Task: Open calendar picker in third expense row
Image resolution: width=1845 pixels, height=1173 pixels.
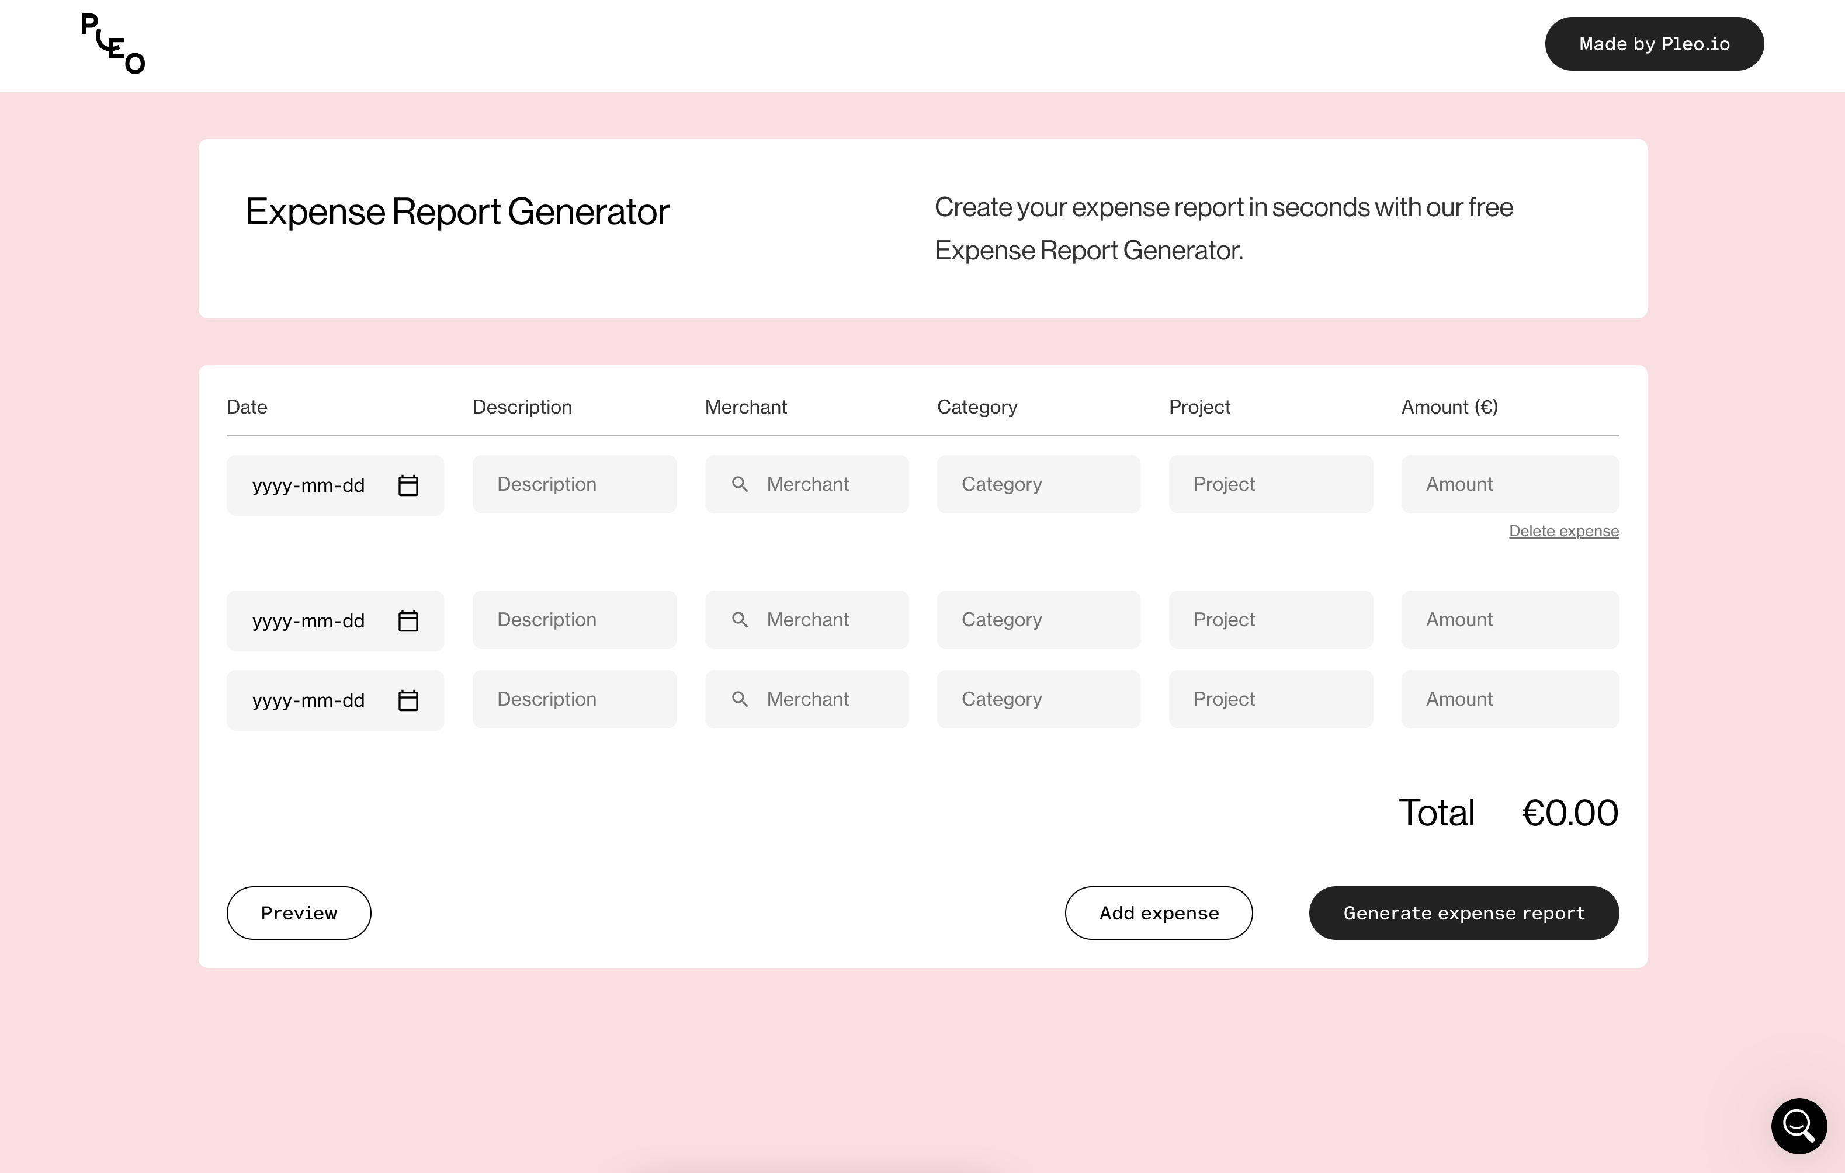Action: (408, 700)
